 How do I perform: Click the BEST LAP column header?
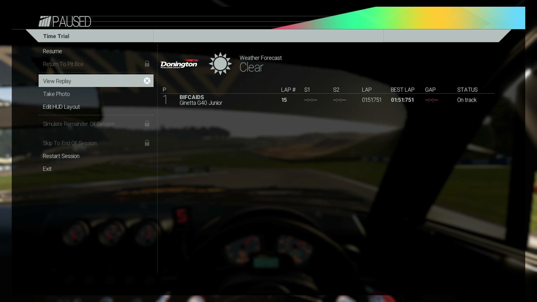402,90
